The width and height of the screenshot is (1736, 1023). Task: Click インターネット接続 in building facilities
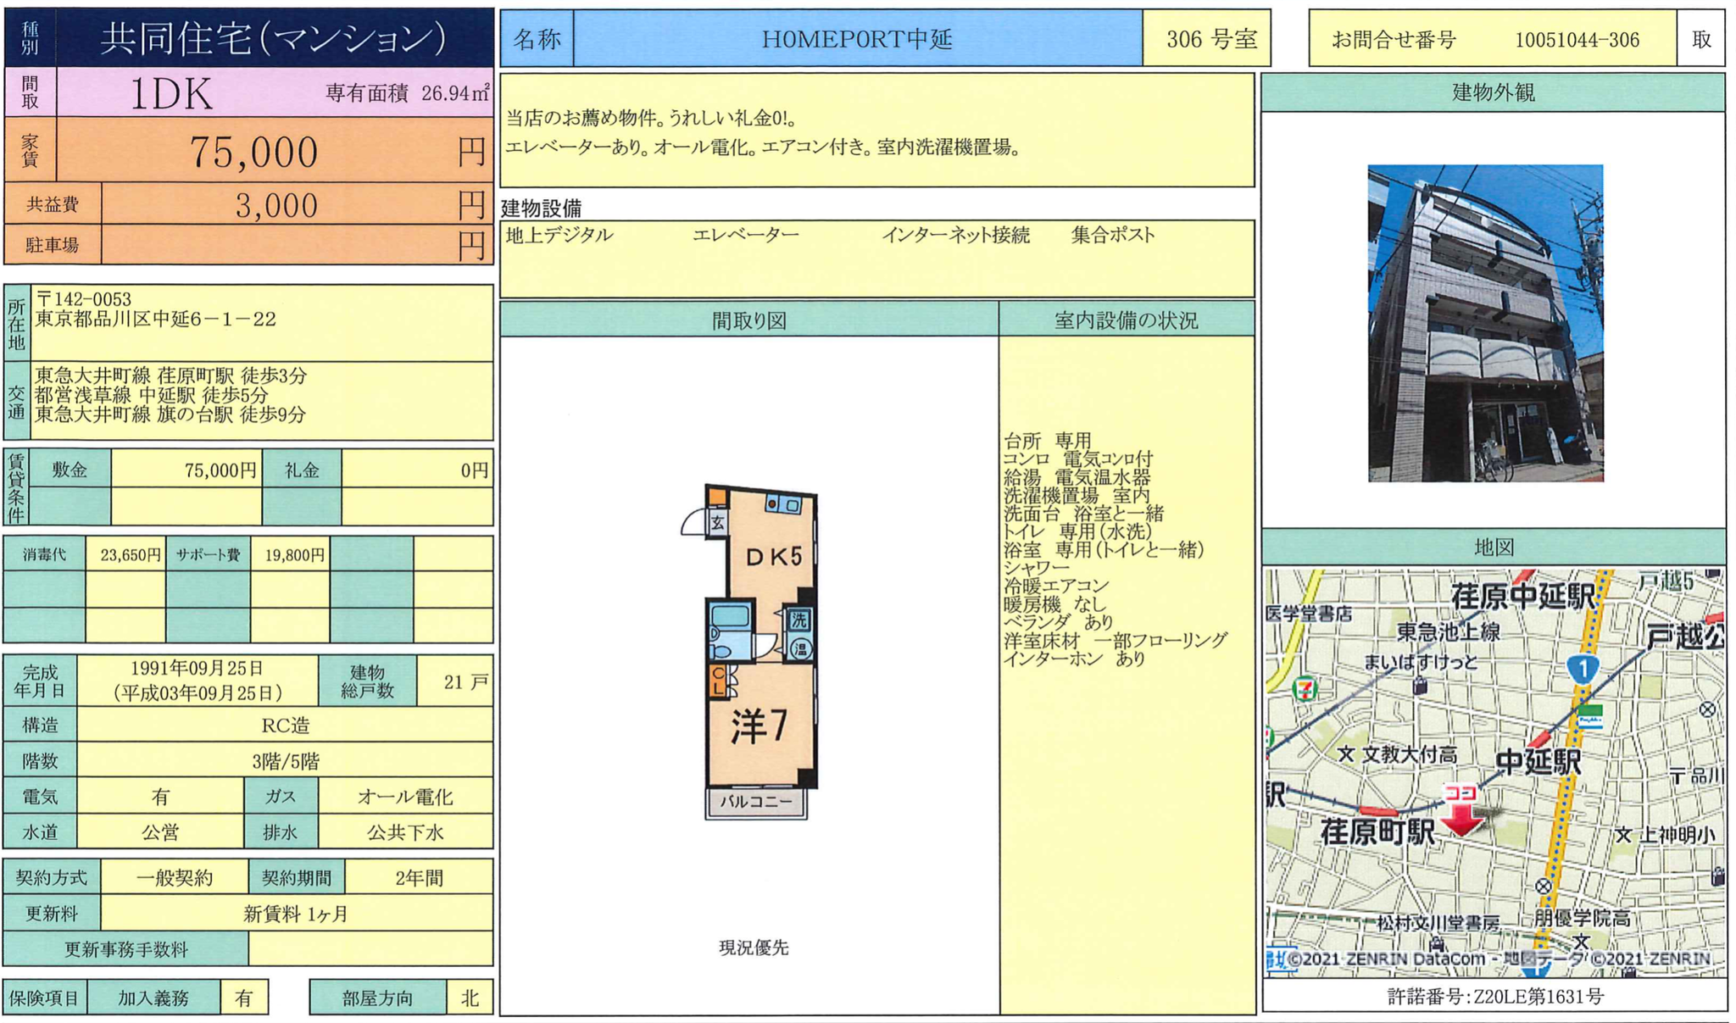tap(955, 235)
